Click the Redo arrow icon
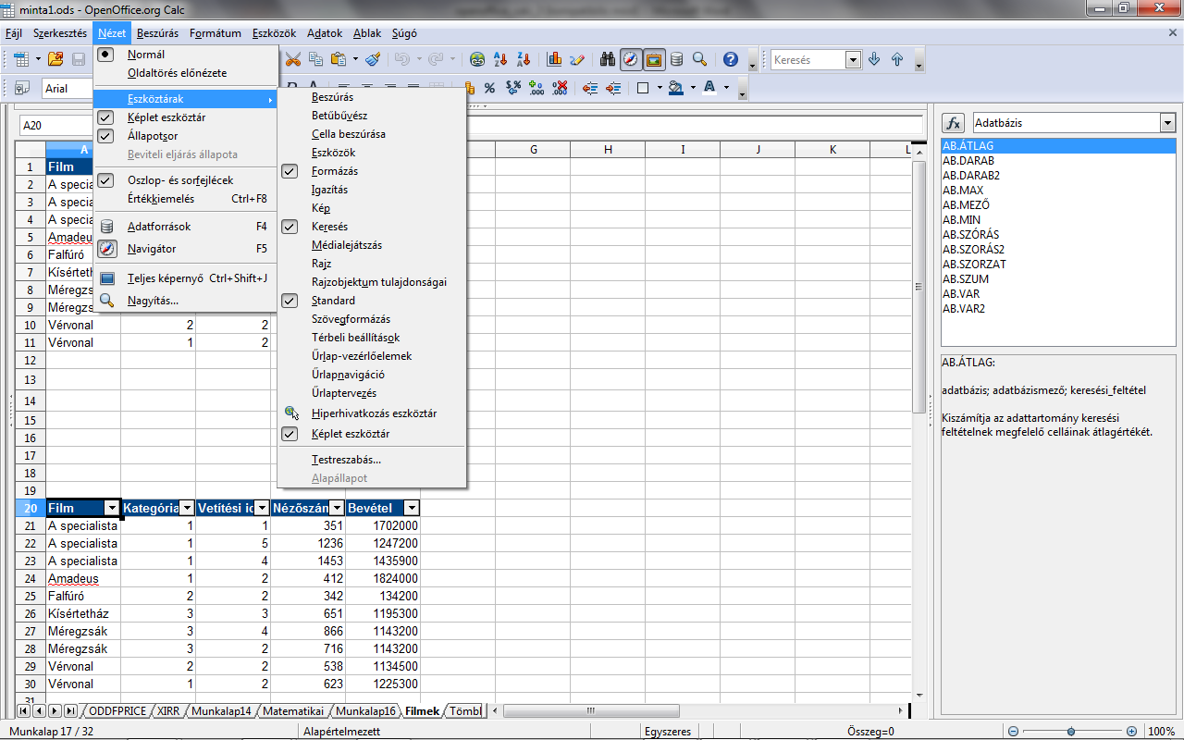1184x740 pixels. coord(436,59)
